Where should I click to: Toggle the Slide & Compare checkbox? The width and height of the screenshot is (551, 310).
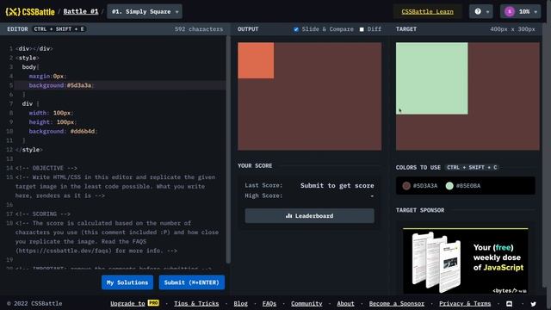296,29
